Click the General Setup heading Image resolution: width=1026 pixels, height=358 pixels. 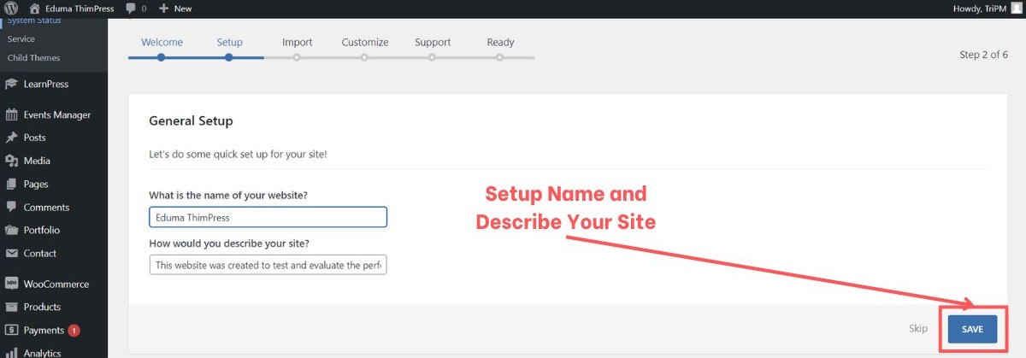pyautogui.click(x=191, y=121)
